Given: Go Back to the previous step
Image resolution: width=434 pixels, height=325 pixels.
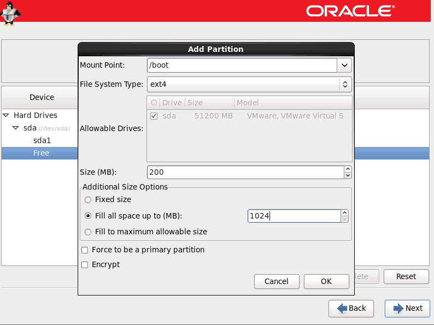Looking at the screenshot, I should tap(351, 308).
